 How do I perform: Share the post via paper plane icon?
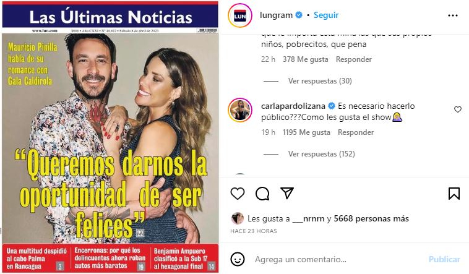click(x=287, y=193)
